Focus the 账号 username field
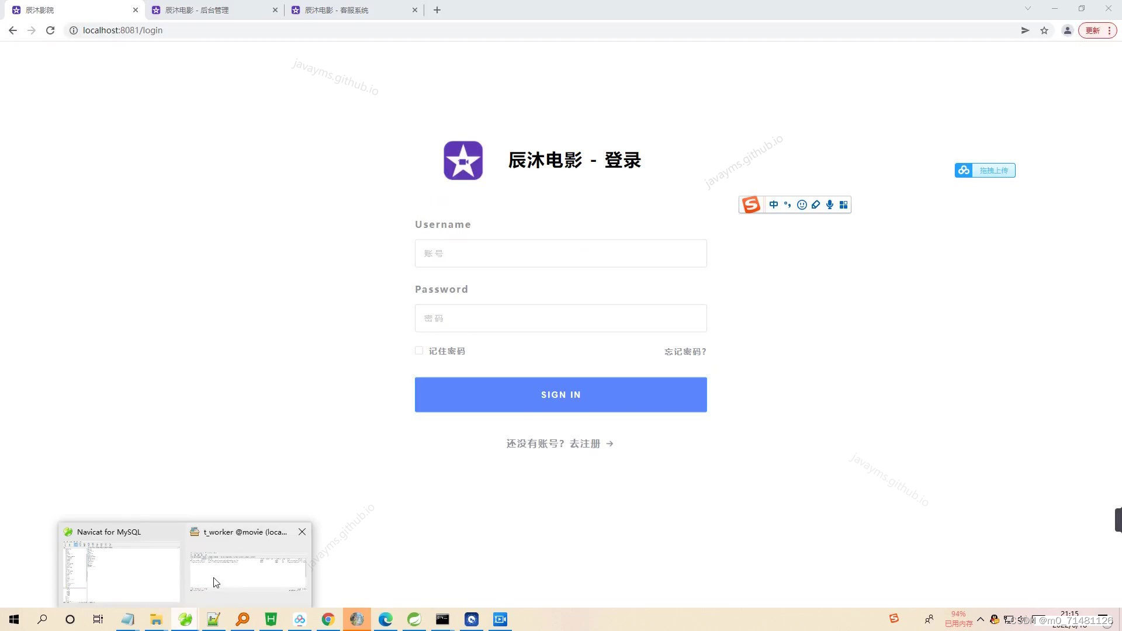 560,254
